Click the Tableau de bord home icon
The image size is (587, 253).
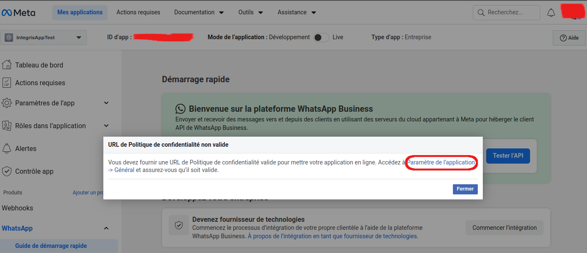tap(6, 65)
